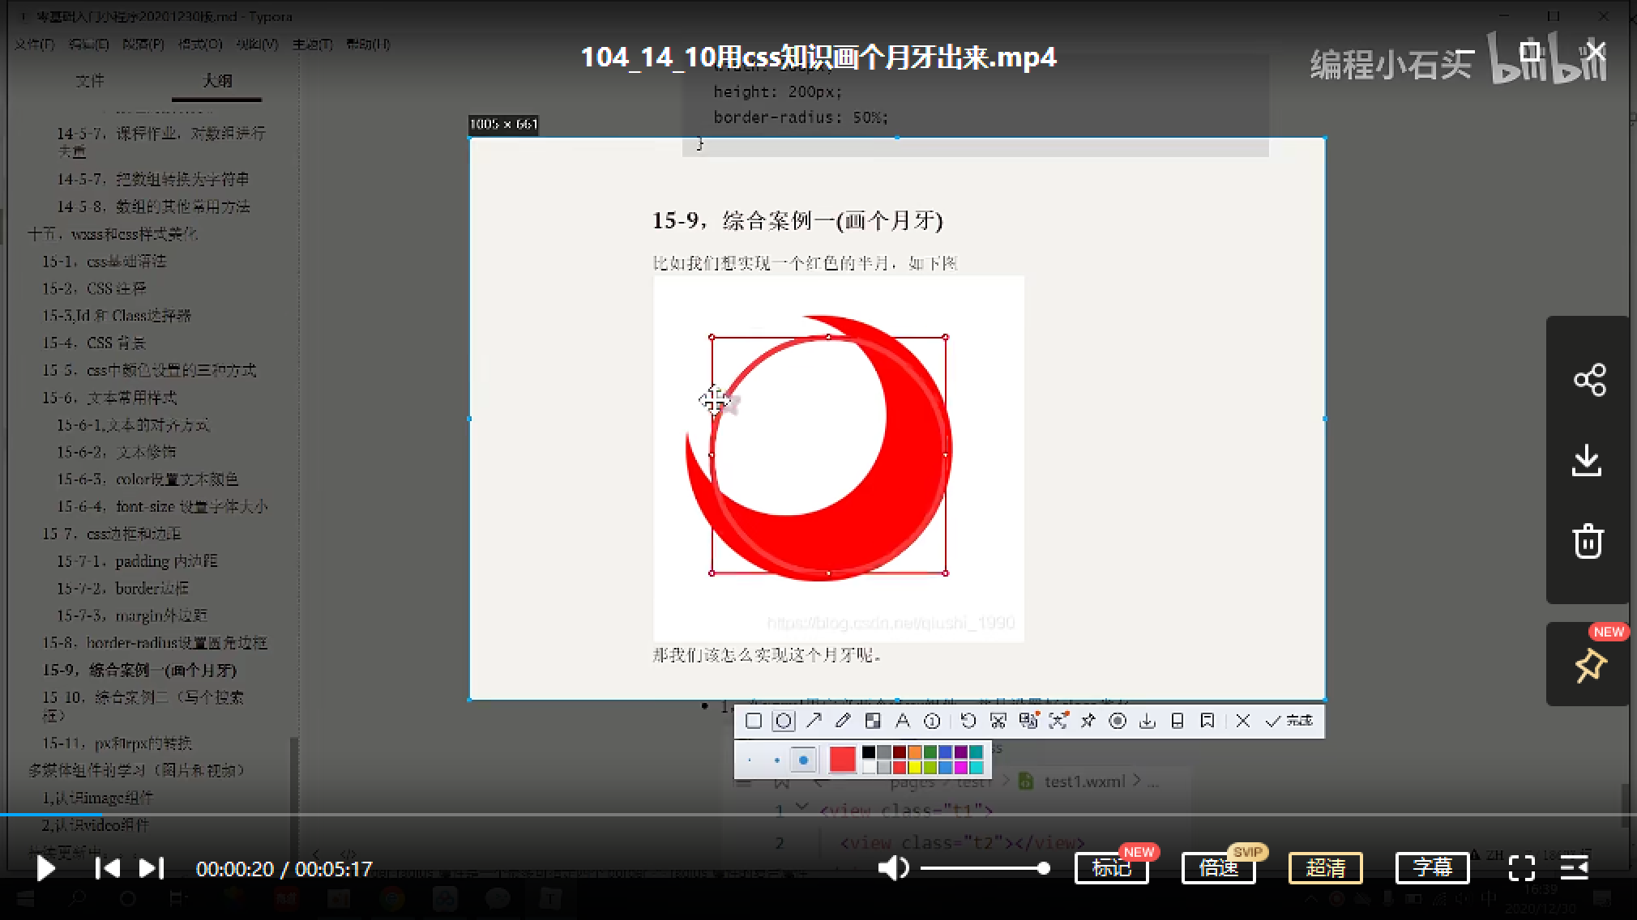Choose the smallest stroke width dot
This screenshot has height=920, width=1637.
[x=750, y=760]
